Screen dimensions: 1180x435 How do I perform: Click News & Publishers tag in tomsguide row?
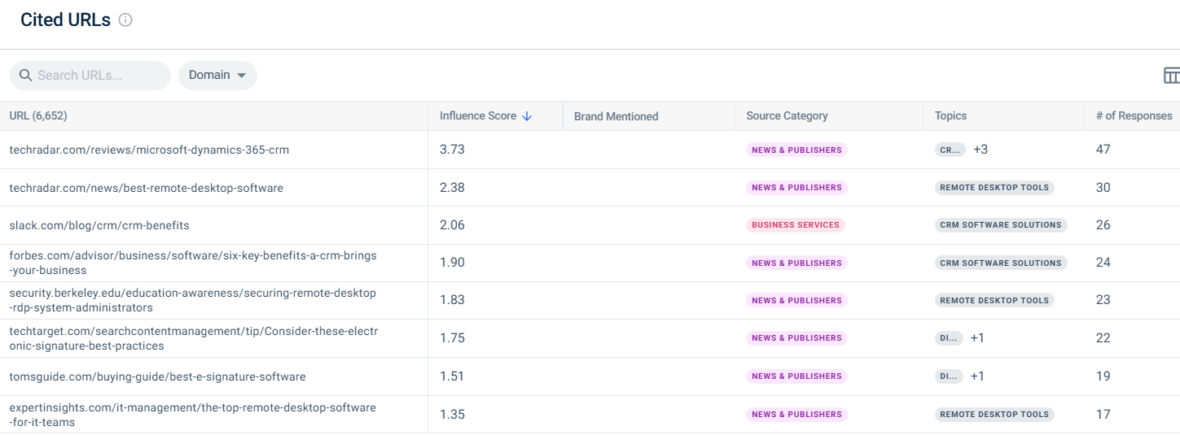pyautogui.click(x=796, y=376)
